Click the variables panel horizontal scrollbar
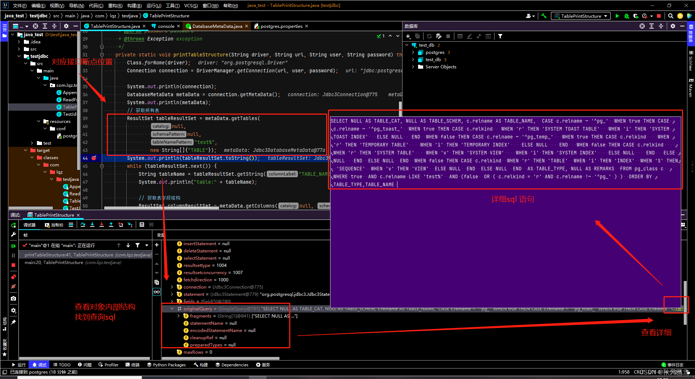 point(221,358)
